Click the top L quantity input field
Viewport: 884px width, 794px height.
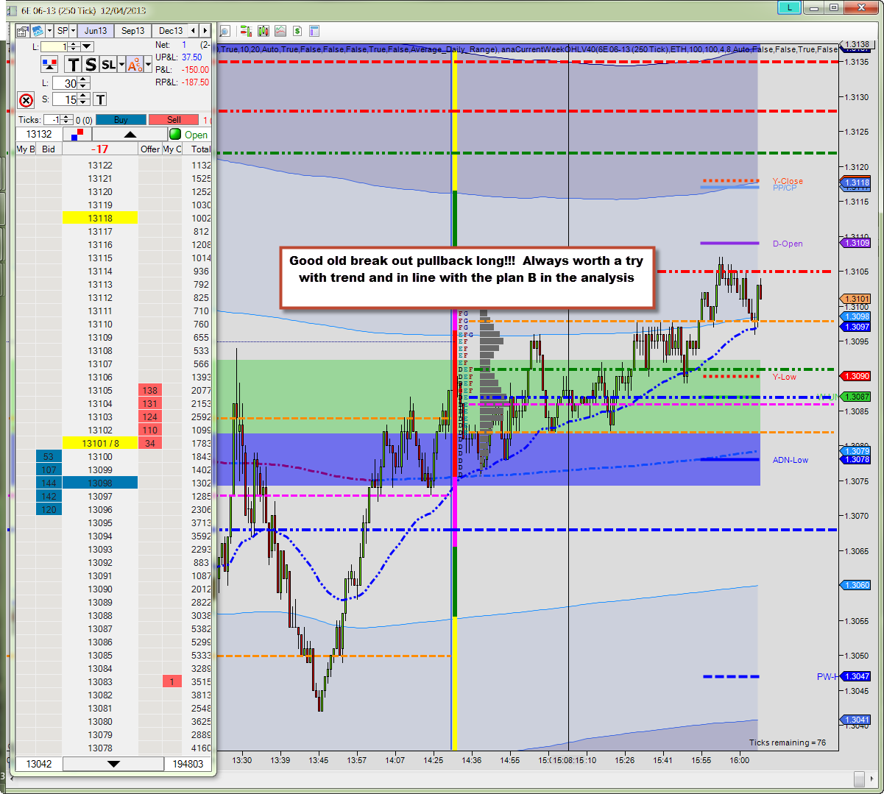click(x=54, y=46)
